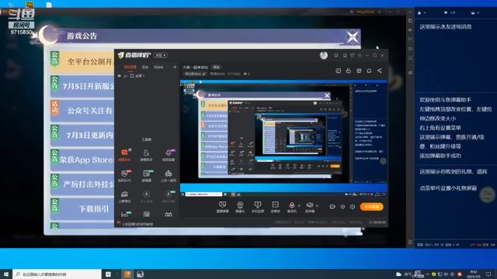Click the floating 15s circle badge

click(487, 195)
